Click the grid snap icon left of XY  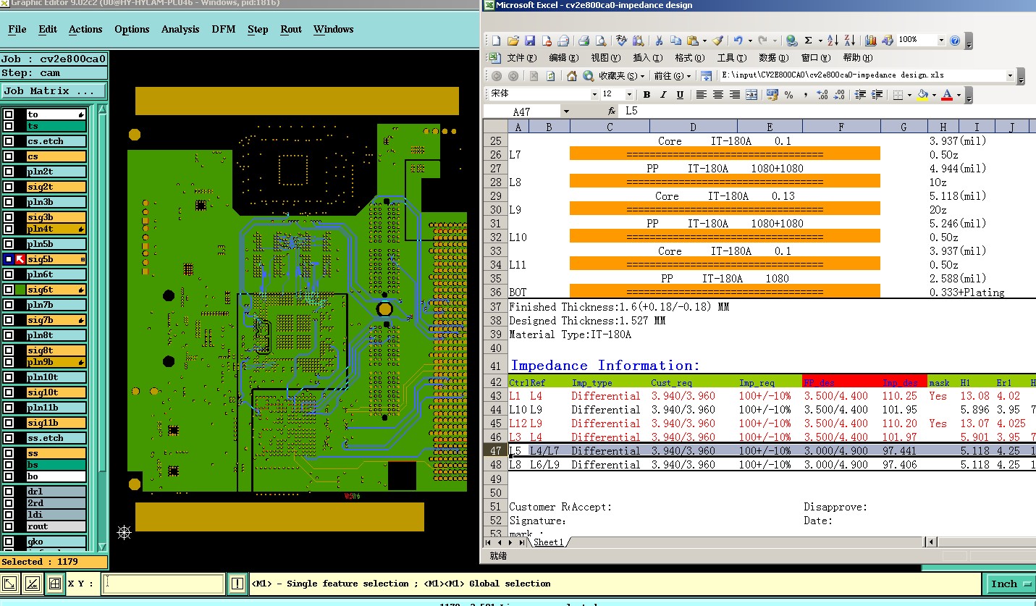coord(54,584)
